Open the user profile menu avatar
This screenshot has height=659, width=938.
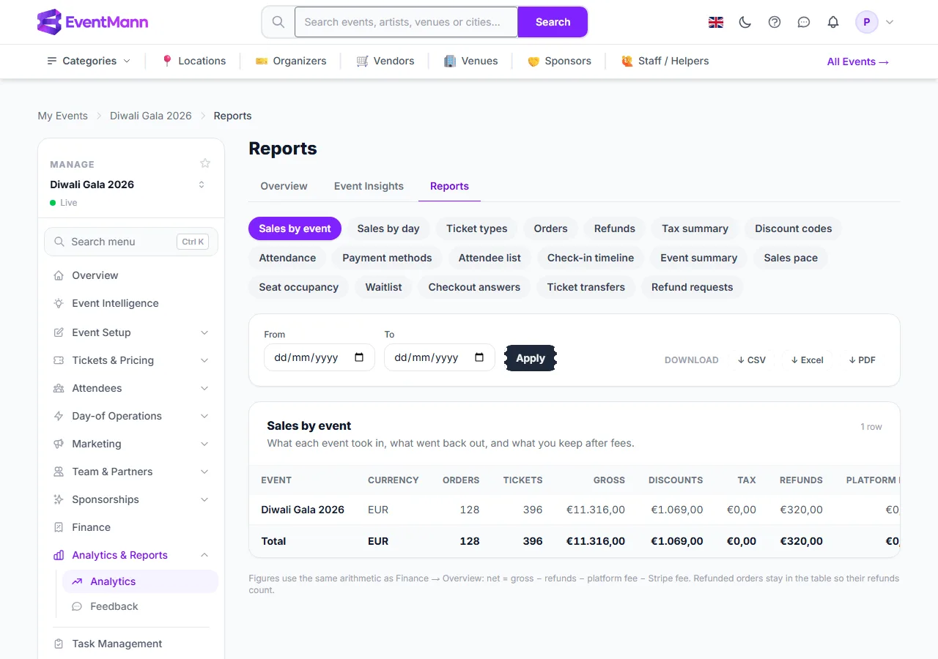(867, 22)
